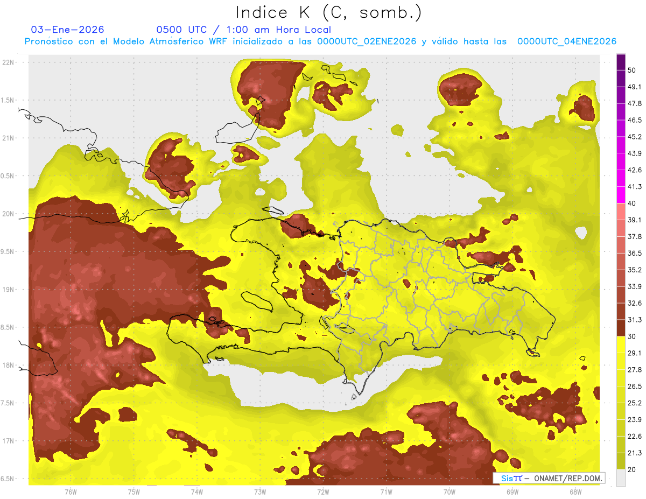Click the dark brown swatch between 30 and 31.3
646x499 pixels.
(621, 328)
